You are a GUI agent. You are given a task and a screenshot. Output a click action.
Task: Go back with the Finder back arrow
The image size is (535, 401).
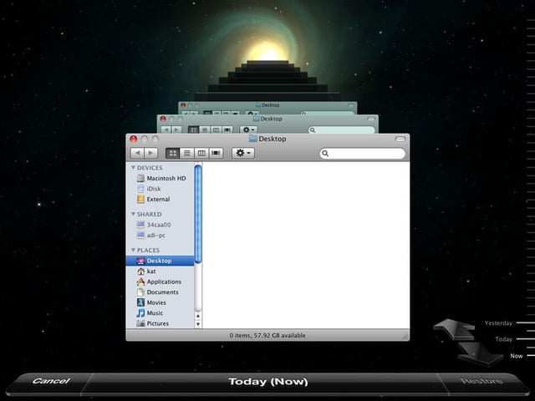pos(137,153)
